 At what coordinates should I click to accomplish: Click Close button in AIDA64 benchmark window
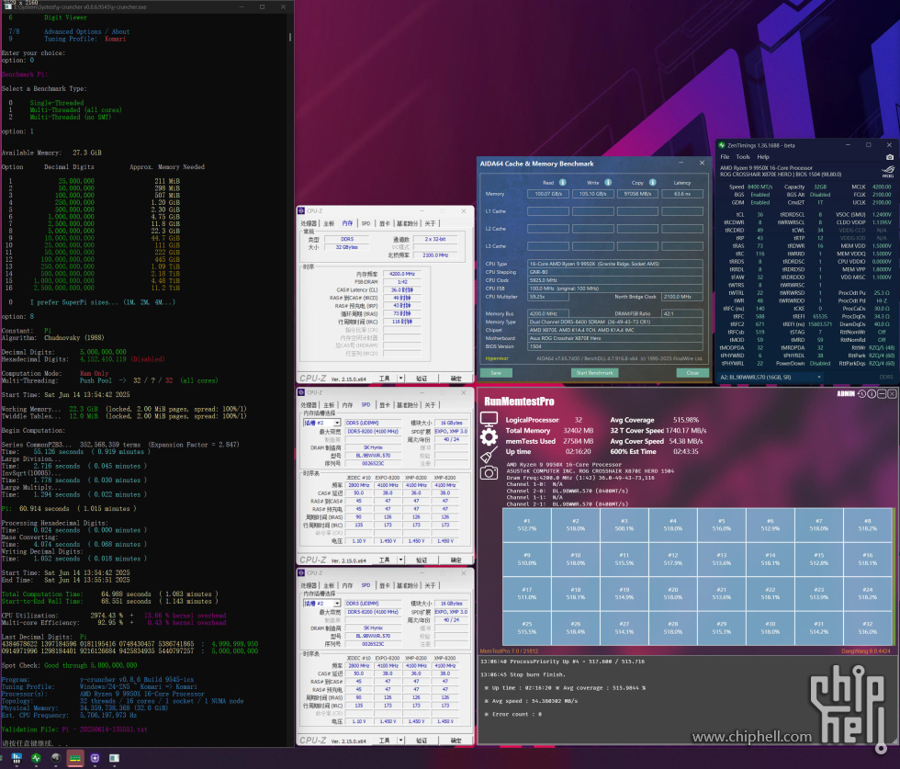(x=692, y=373)
